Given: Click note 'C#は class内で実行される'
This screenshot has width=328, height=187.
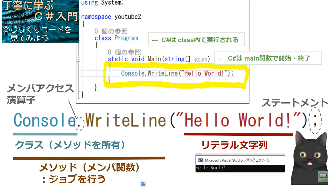Looking at the screenshot, I should [196, 39].
